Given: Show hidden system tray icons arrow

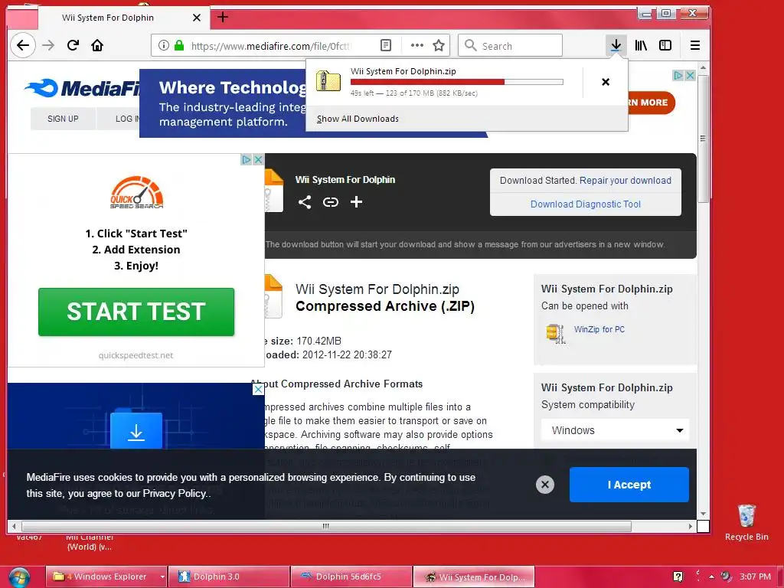Looking at the screenshot, I should coord(711,577).
